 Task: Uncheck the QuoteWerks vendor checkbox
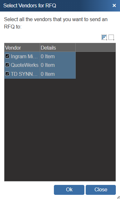coord(7,65)
